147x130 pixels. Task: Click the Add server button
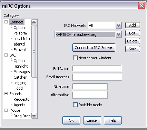tap(133, 25)
